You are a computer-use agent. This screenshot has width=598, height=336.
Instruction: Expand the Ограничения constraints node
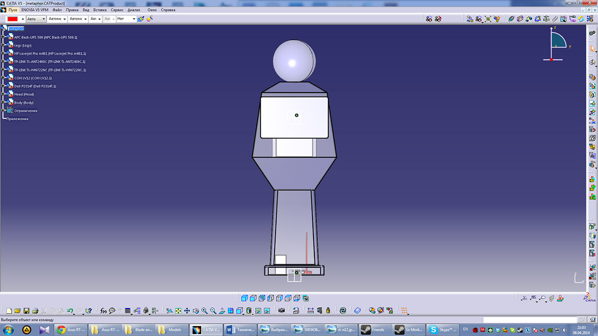(x=3, y=111)
